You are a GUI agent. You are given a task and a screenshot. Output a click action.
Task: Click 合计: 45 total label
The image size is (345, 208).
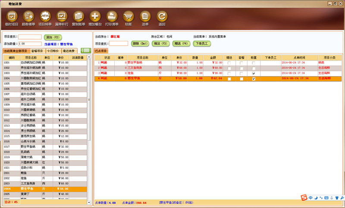click(11, 202)
